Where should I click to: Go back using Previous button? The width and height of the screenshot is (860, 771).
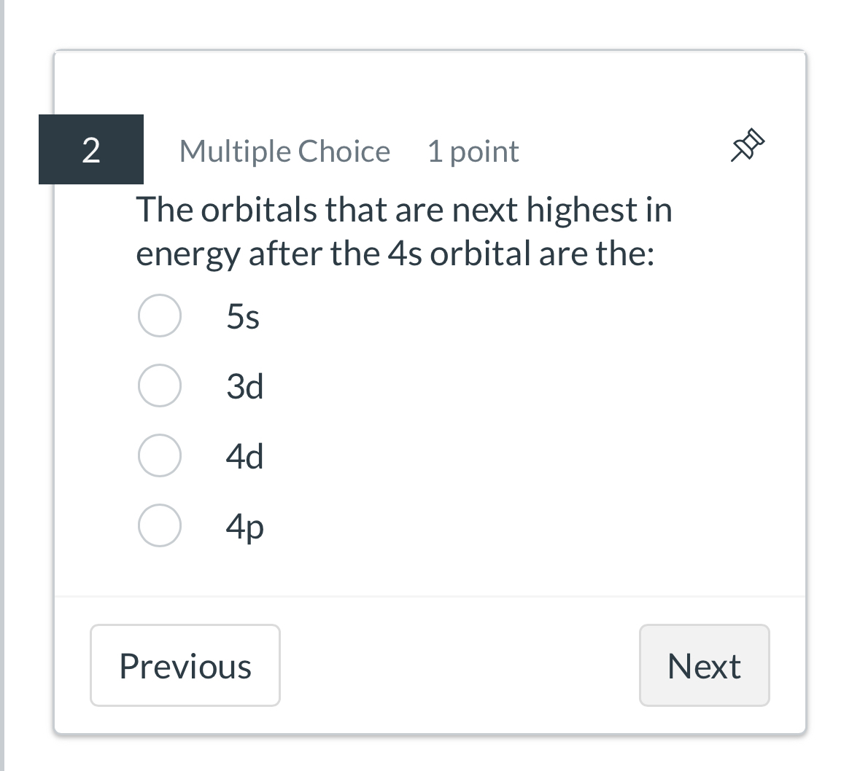click(x=185, y=665)
